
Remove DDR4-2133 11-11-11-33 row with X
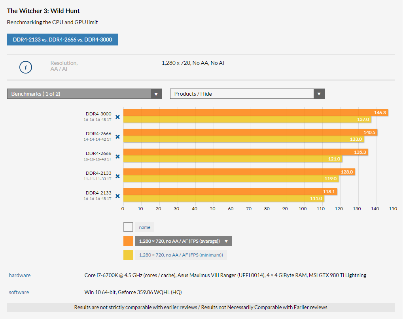coord(117,176)
